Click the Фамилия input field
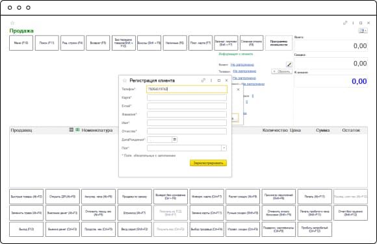Viewport: 377px width, 244px height. 187,114
